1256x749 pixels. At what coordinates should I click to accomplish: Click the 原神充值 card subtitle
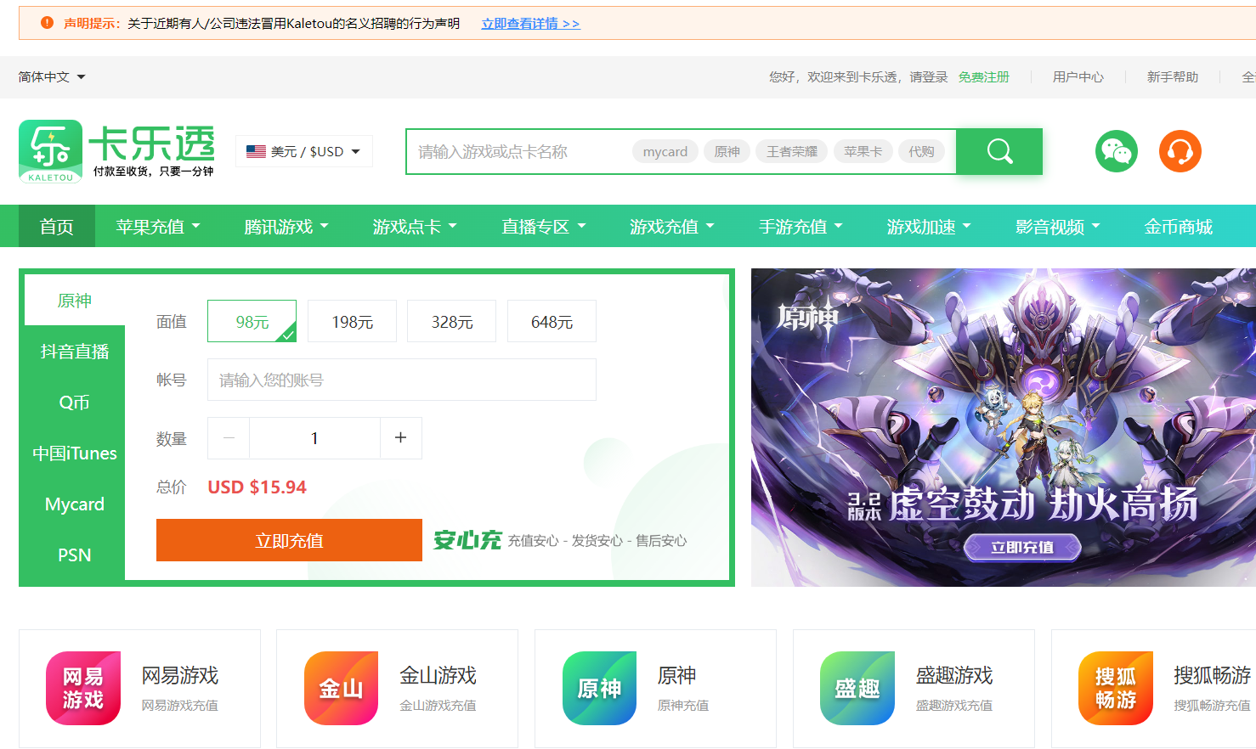[683, 706]
